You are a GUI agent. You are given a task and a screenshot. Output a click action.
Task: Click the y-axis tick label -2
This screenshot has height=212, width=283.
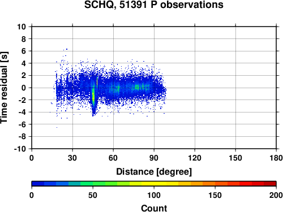(x=22, y=100)
